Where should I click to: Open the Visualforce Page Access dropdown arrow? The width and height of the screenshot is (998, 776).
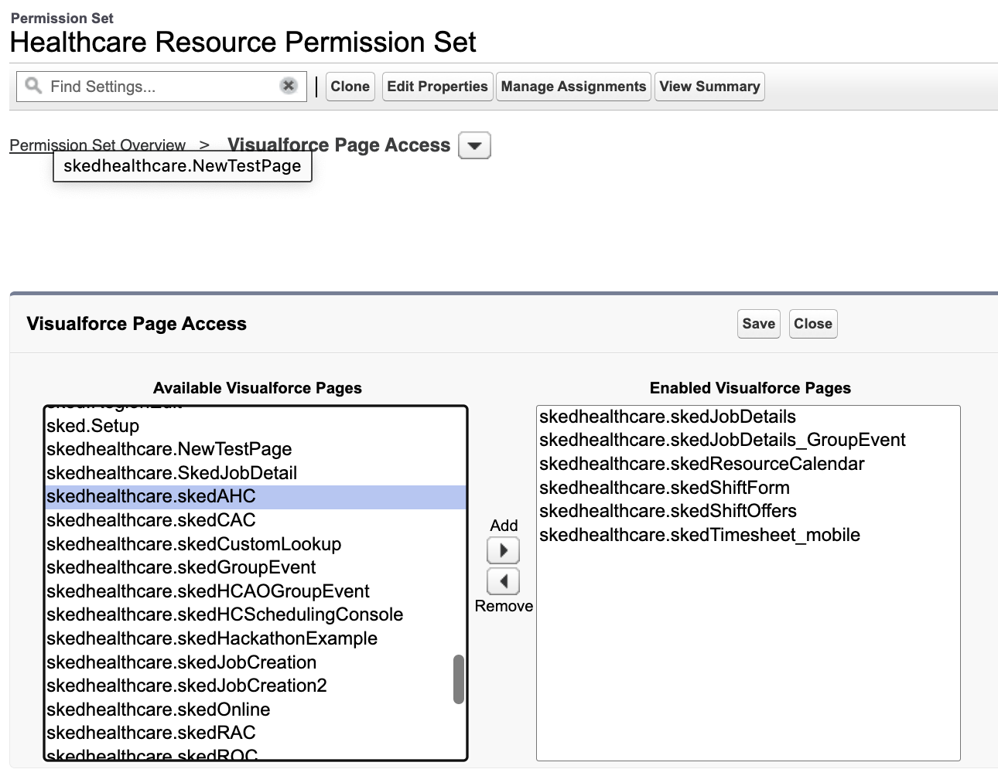(474, 145)
